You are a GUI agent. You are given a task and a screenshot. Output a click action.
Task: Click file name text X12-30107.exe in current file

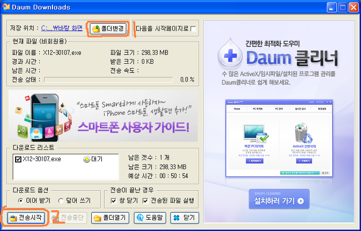62,53
